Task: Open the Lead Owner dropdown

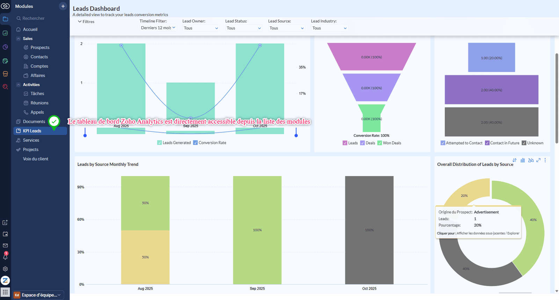Action: click(x=201, y=28)
